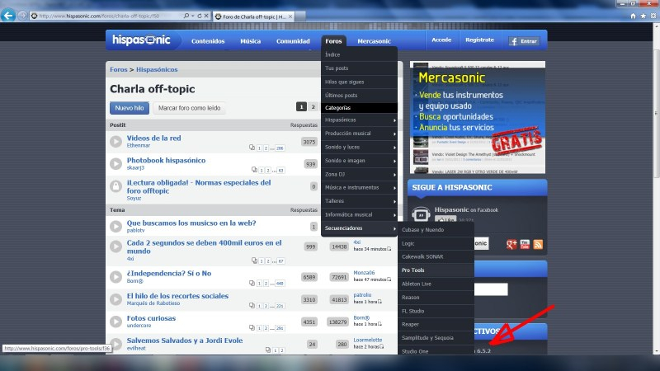The image size is (660, 371).
Task: Expand the Sonido y luces submenu
Action: (359, 148)
